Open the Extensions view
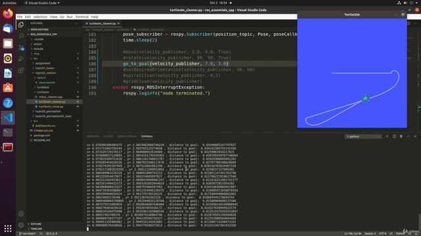 tap(21, 70)
